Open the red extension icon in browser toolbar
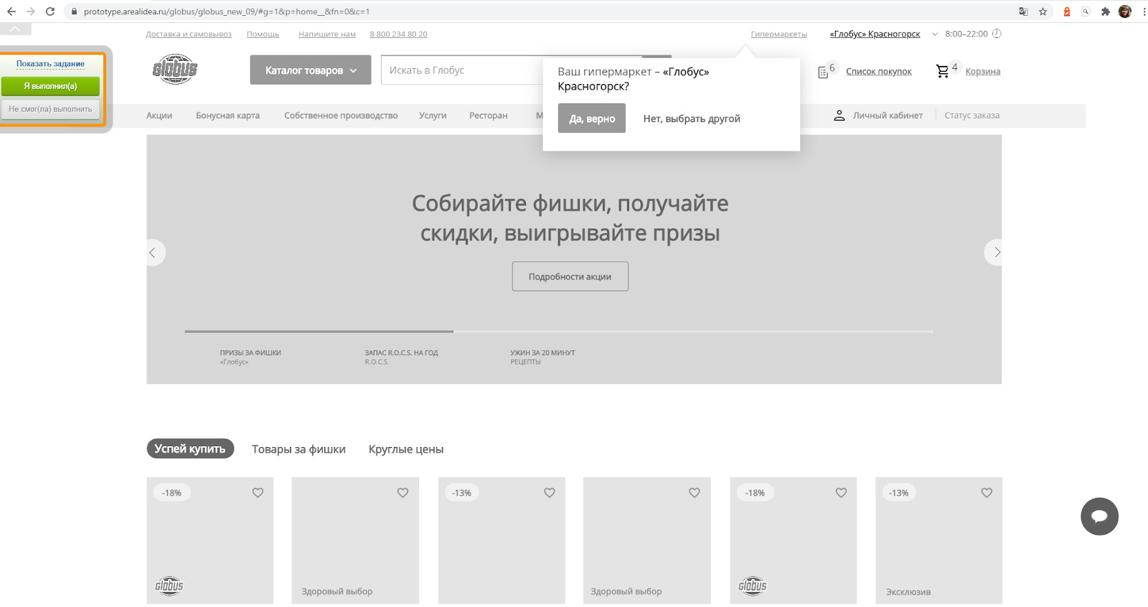Viewport: 1148px width, 607px height. click(x=1067, y=11)
